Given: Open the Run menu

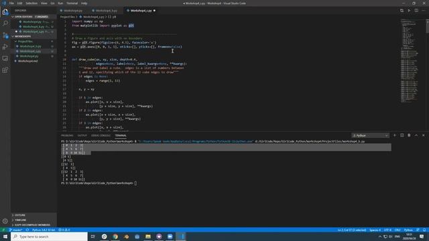Looking at the screenshot, I should (60, 3).
